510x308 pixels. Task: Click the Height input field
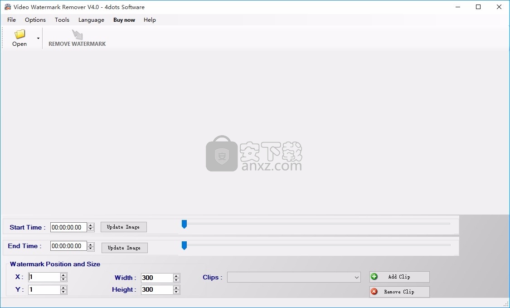click(157, 290)
